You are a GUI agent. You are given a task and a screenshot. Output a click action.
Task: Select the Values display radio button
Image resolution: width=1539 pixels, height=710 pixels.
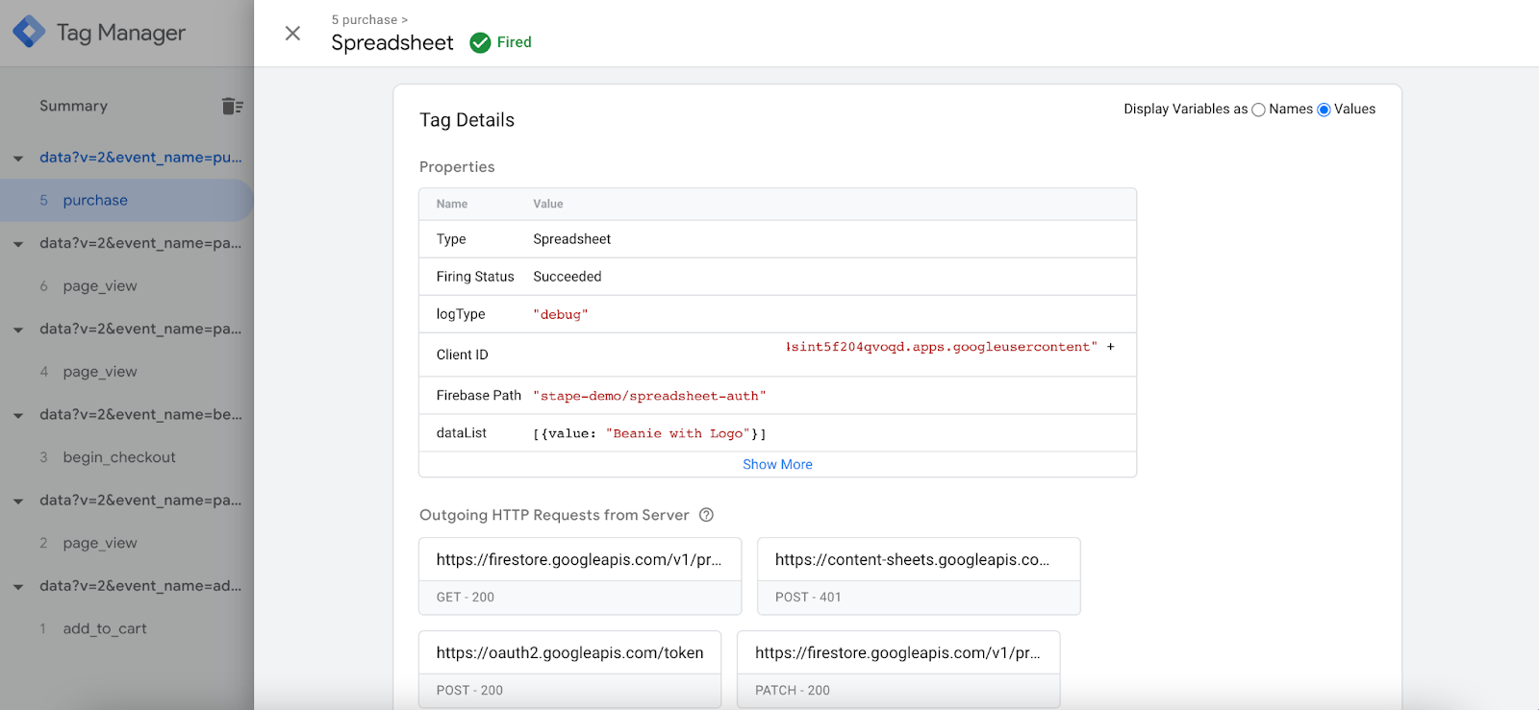[x=1324, y=110]
